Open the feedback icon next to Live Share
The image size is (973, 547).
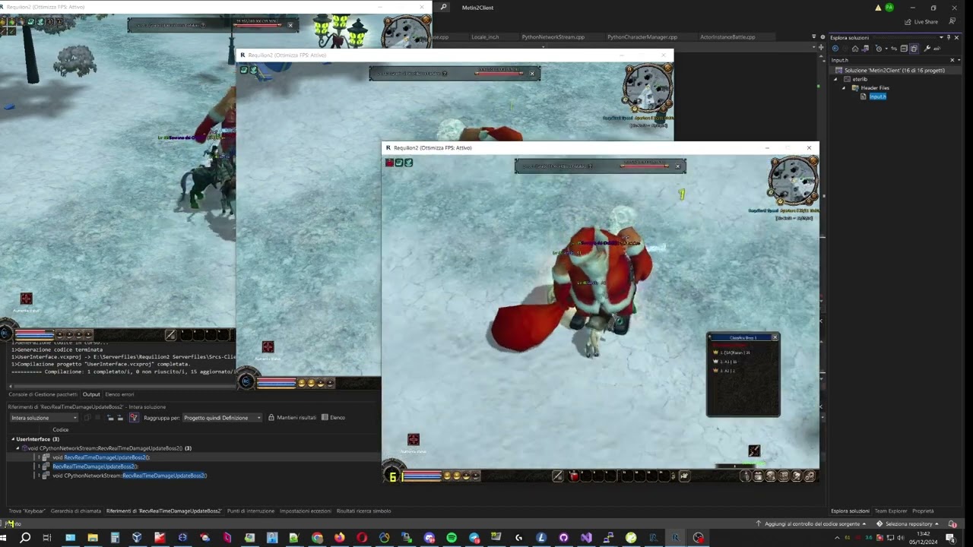point(952,21)
